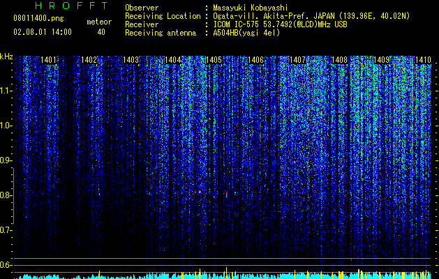Click the 1406 time marker
Viewport: 439px width, 279px height.
(x=255, y=60)
